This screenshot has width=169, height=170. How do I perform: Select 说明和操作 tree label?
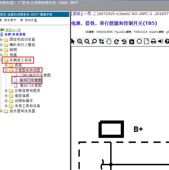[x=24, y=101]
